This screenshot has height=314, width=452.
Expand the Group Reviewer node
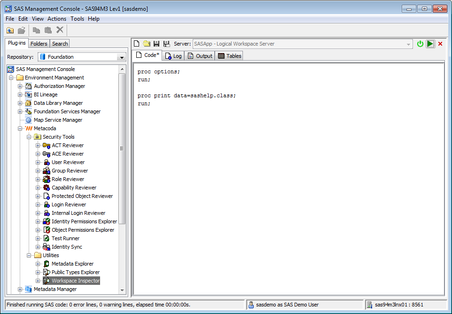[38, 171]
